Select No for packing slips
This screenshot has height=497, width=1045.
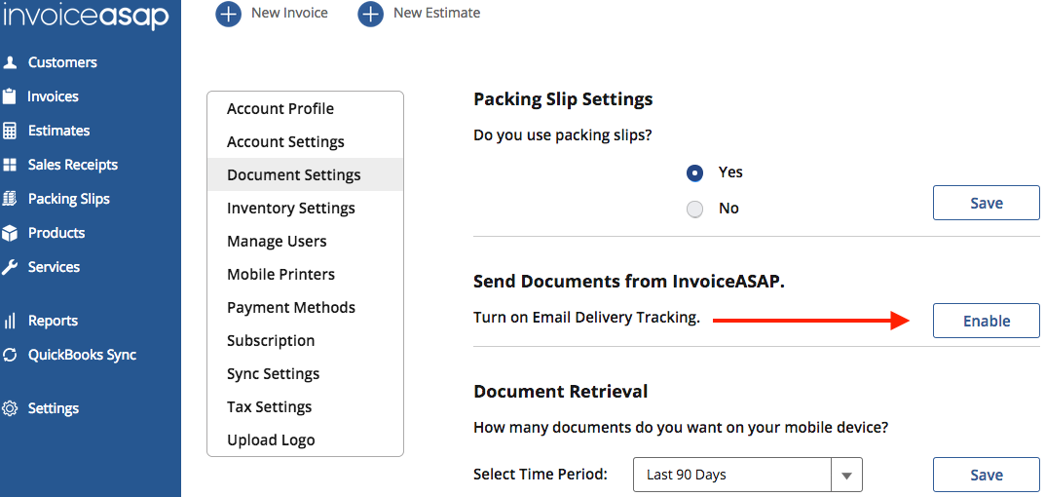(x=694, y=209)
